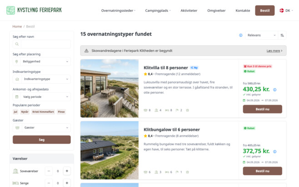This screenshot has width=299, height=187.
Task: Open the Relevans sort dropdown
Action: click(262, 35)
